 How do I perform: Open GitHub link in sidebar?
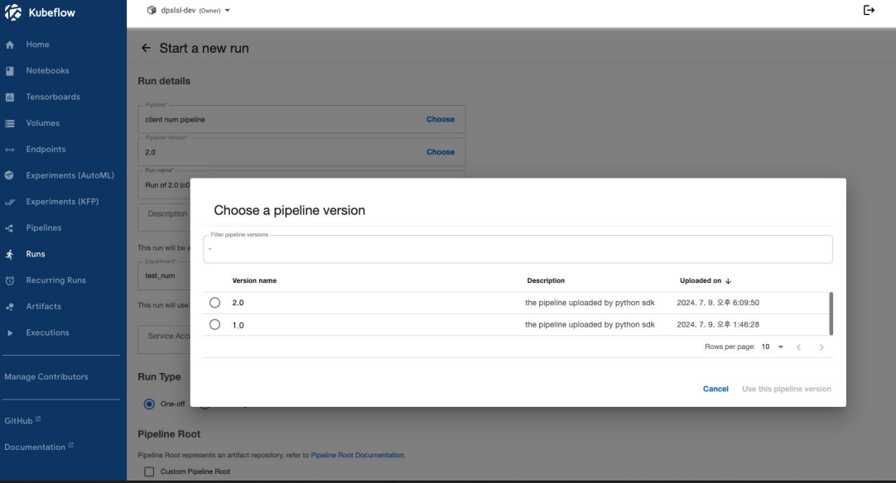point(18,421)
